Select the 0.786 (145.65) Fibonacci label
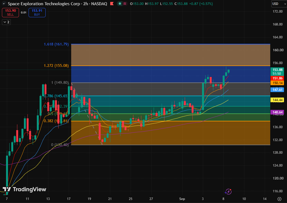This screenshot has height=203, width=287. coord(56,96)
